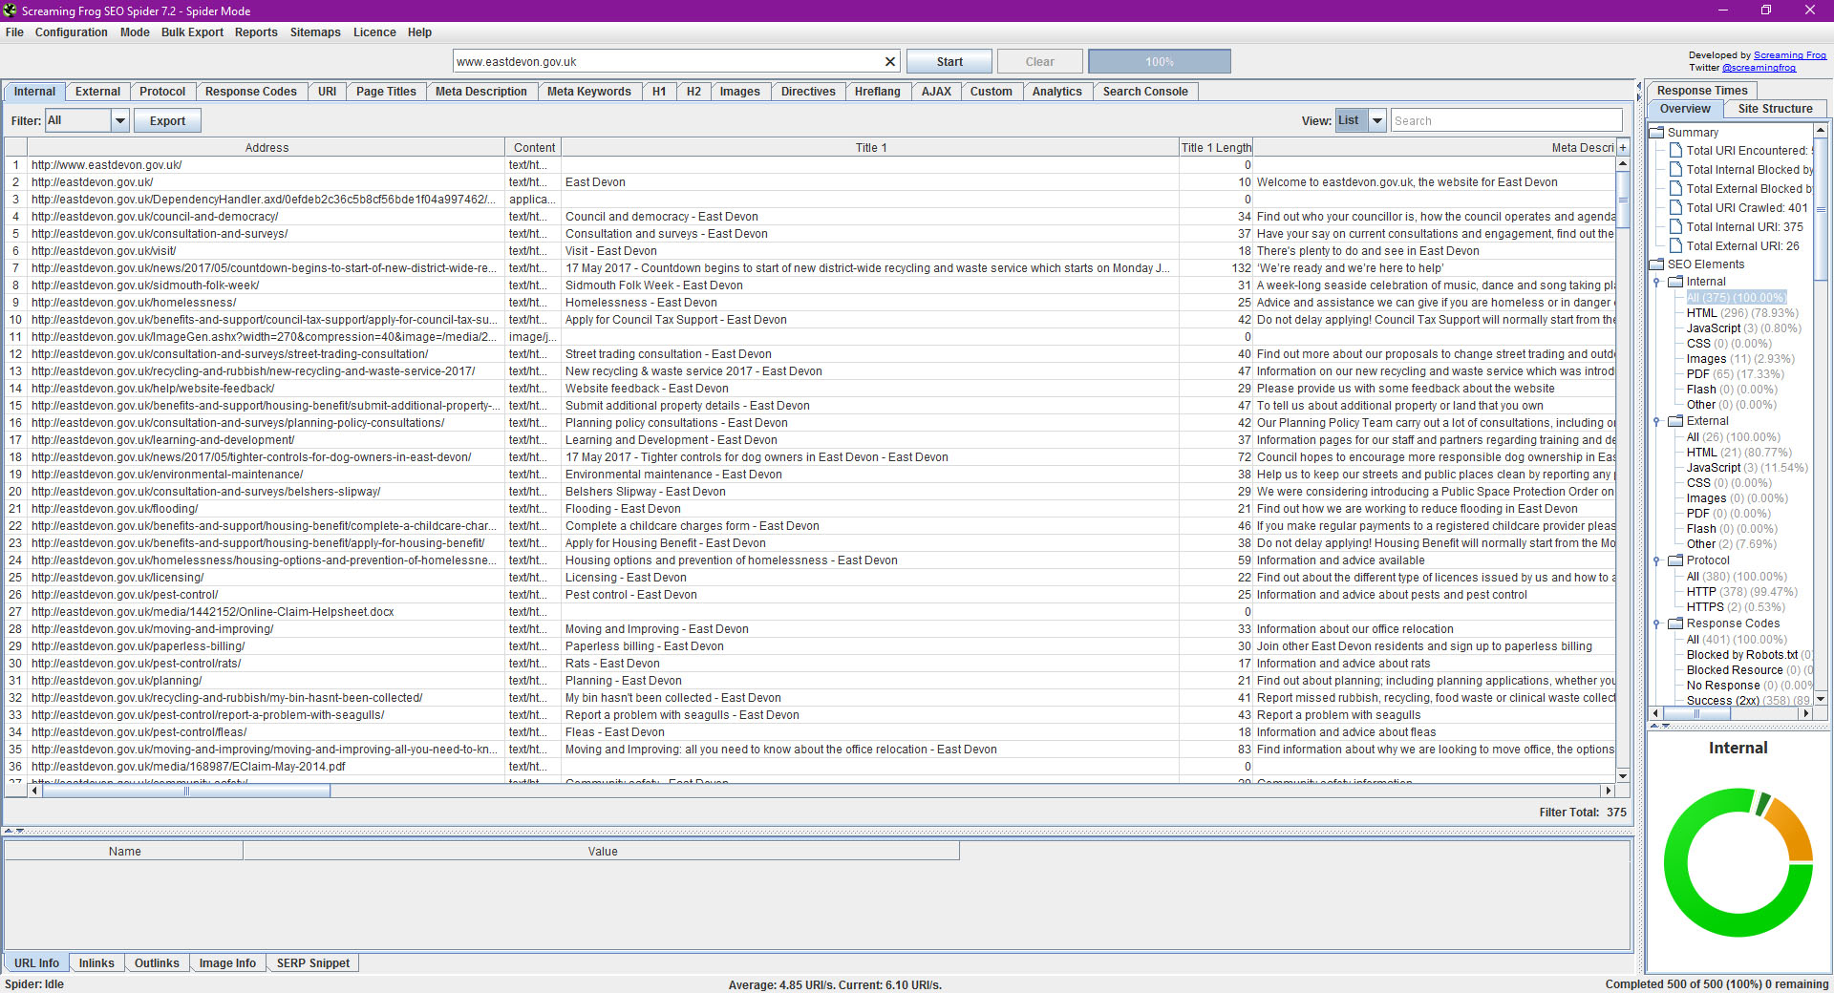The height and width of the screenshot is (993, 1834).
Task: Click the 100% crawl progress bar
Action: click(x=1160, y=62)
